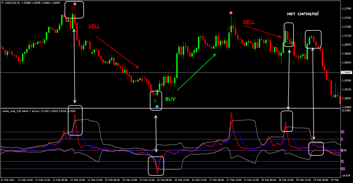This screenshot has width=353, height=183.
Task: Select the second SELL label on right
Action: click(249, 22)
